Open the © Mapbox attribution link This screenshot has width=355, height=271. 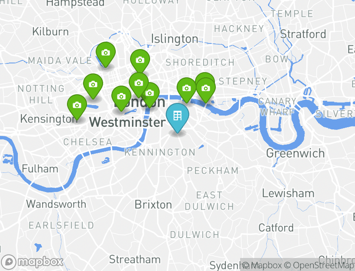(262, 265)
